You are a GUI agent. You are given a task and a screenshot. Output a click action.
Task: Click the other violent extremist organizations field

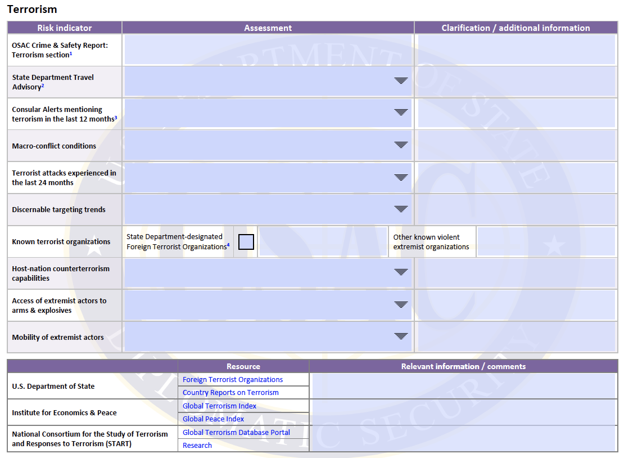546,241
